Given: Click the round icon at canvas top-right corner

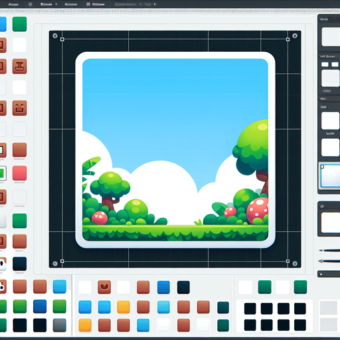Looking at the screenshot, I should [x=295, y=36].
